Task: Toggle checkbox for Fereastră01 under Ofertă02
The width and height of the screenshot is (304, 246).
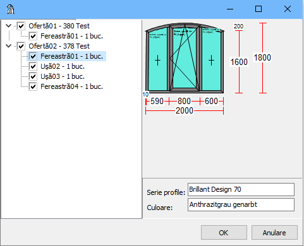Action: [x=33, y=56]
